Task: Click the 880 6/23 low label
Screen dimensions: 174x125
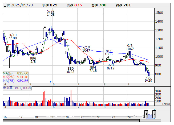Action: pos(71,70)
